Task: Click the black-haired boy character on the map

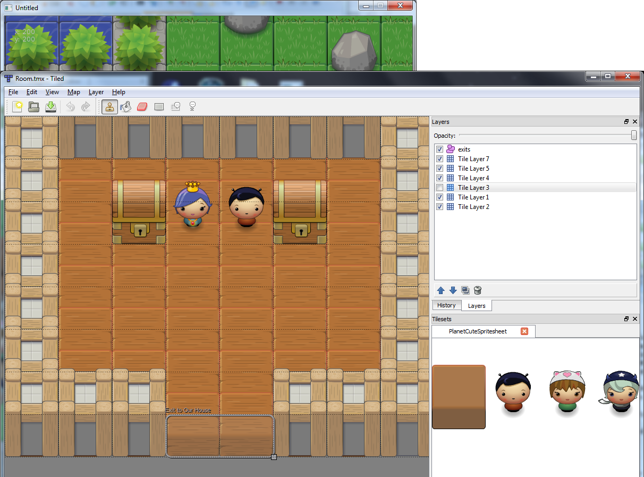Action: click(247, 207)
